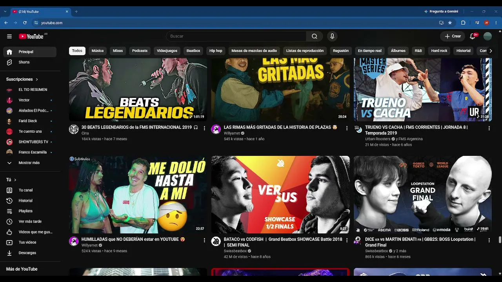Open the Chrome profile avatar
This screenshot has width=502, height=282.
486,23
